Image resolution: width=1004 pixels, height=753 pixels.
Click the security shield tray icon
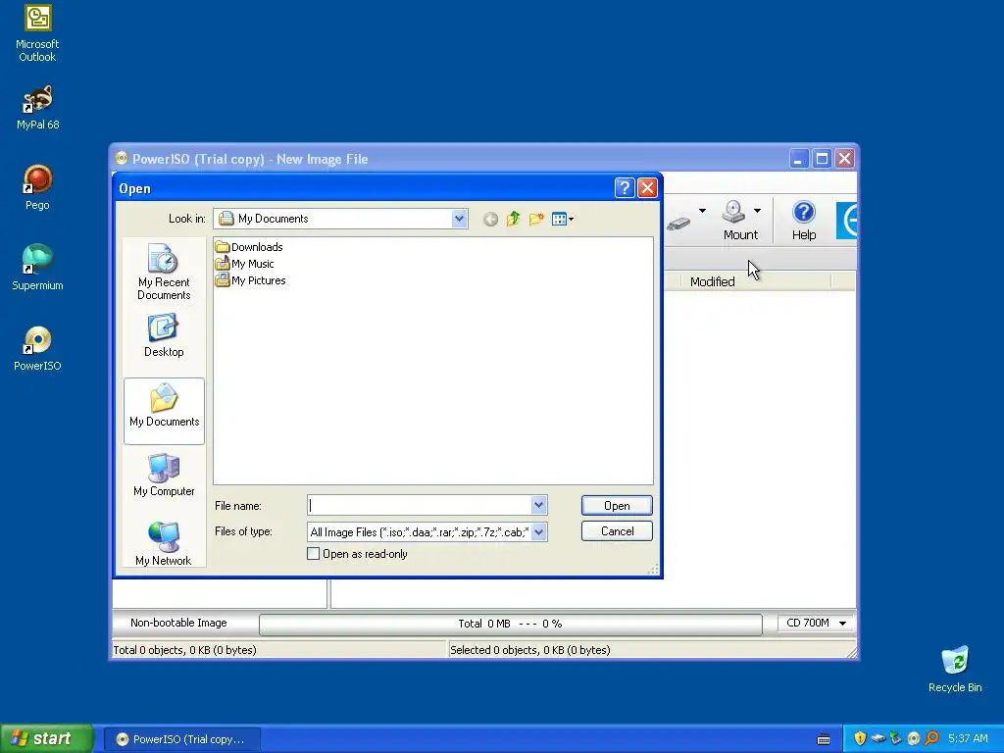pos(859,738)
